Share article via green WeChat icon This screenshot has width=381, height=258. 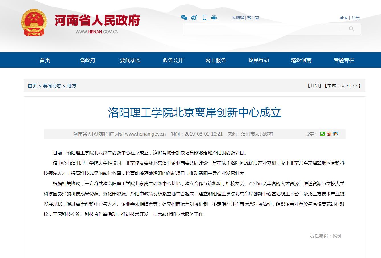(322, 134)
